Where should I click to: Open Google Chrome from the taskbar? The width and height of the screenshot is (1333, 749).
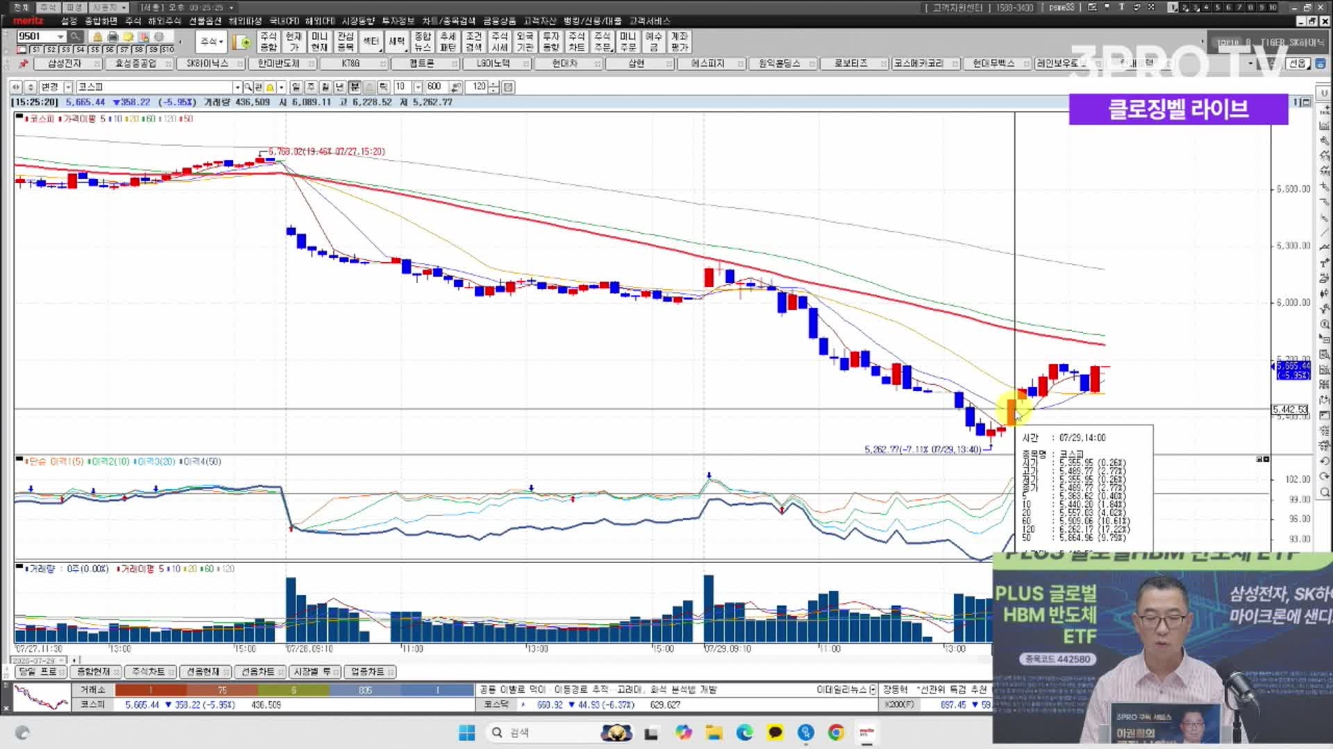[836, 732]
